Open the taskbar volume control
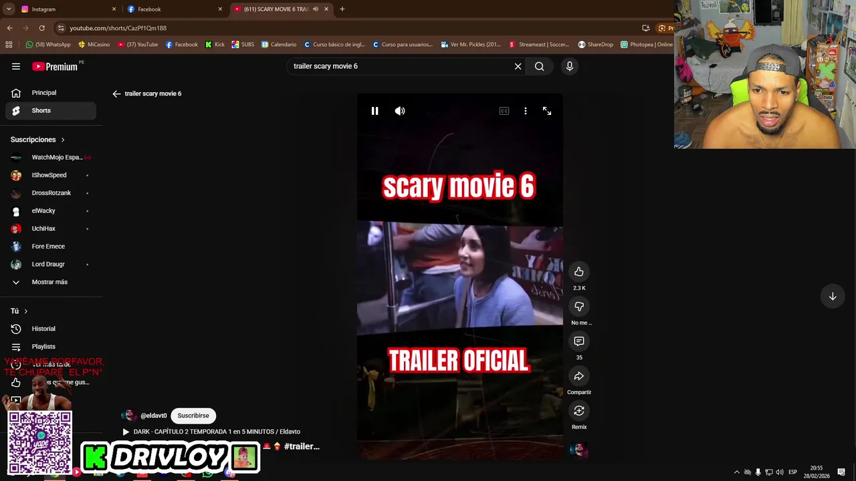Image resolution: width=856 pixels, height=481 pixels. [780, 472]
